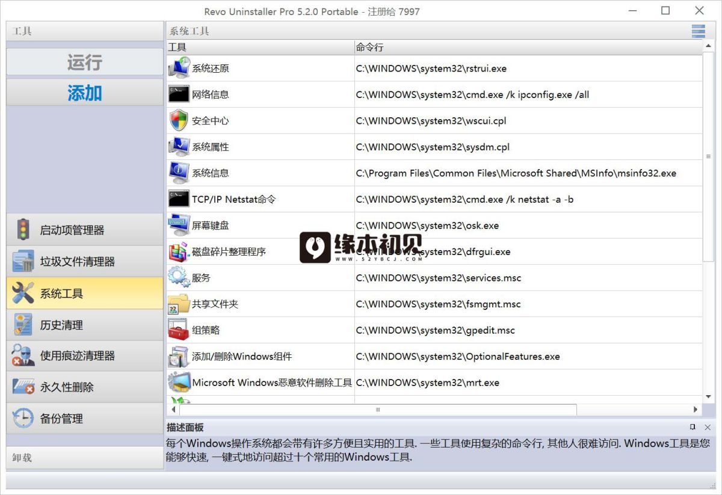The height and width of the screenshot is (495, 722).
Task: Click the gpedit.msc command path
Action: (436, 330)
